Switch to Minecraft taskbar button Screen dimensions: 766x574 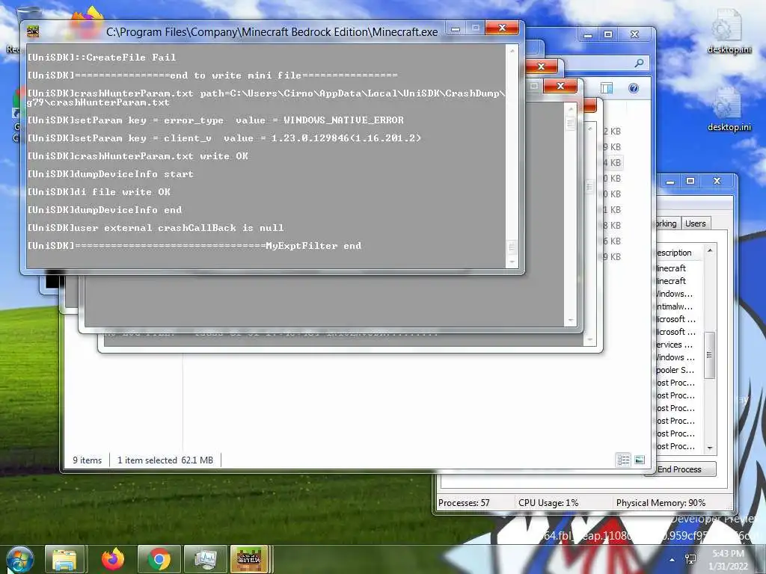pyautogui.click(x=250, y=559)
